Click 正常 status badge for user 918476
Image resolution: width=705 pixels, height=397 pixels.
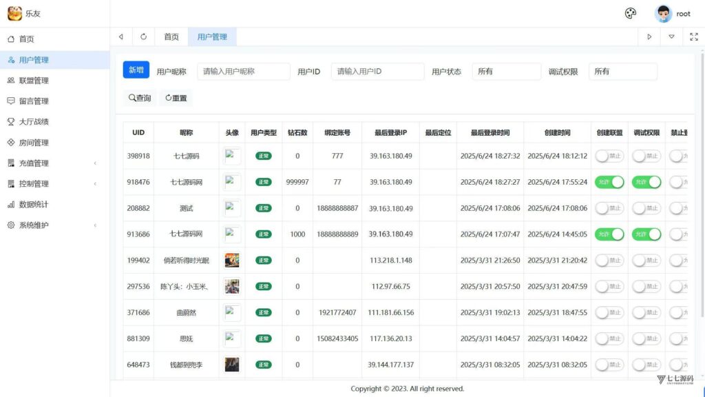pyautogui.click(x=264, y=182)
